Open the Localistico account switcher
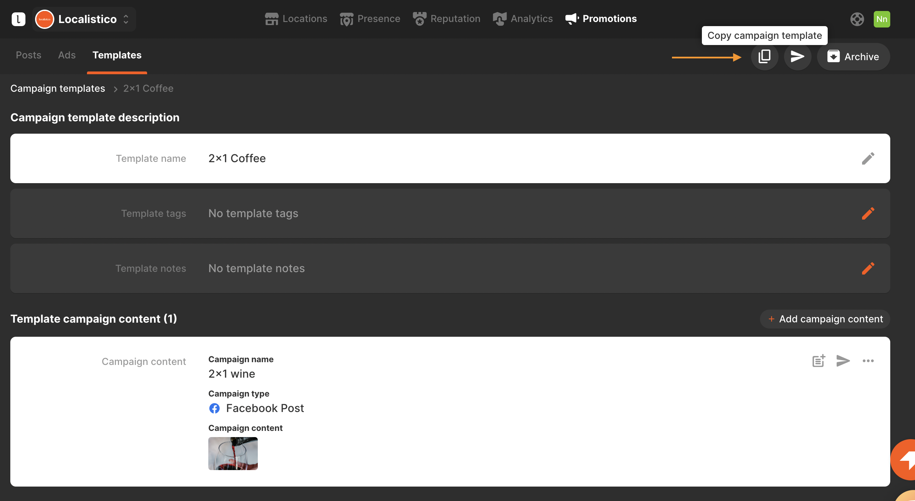The height and width of the screenshot is (501, 915). 84,19
